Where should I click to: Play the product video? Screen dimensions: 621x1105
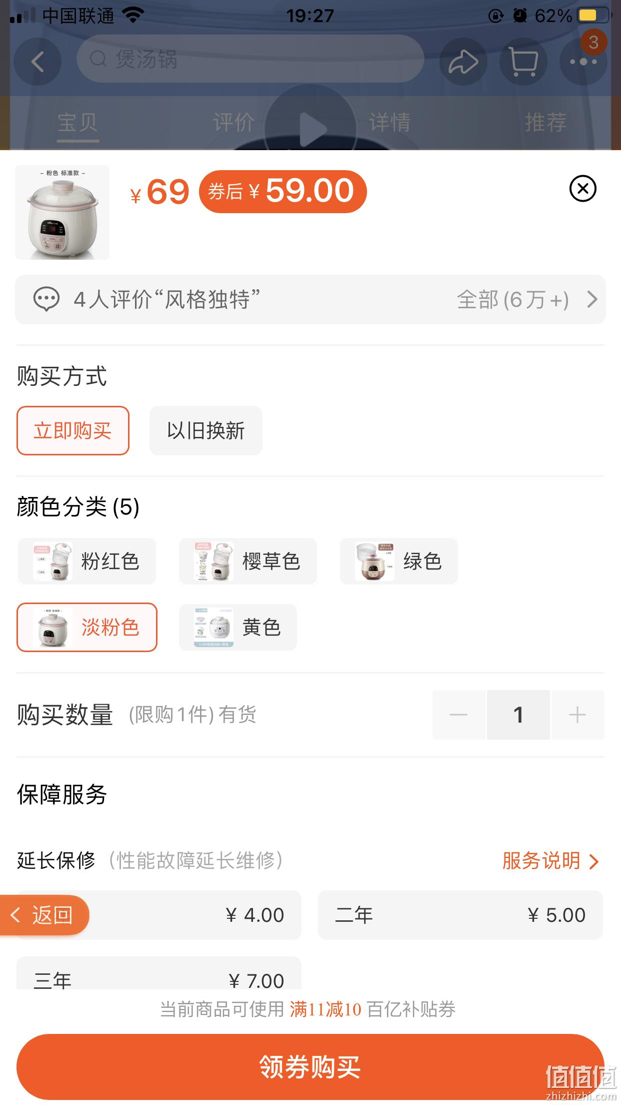click(310, 129)
